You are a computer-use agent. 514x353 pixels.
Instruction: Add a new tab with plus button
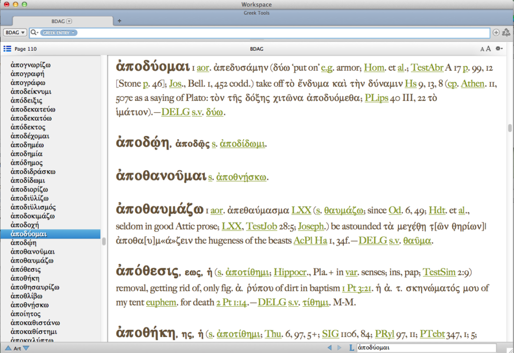tap(119, 21)
